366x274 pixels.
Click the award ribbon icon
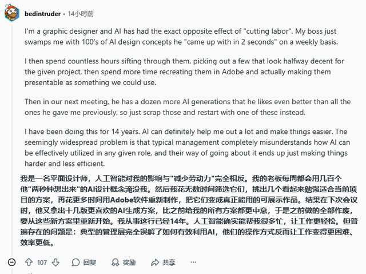114,263
